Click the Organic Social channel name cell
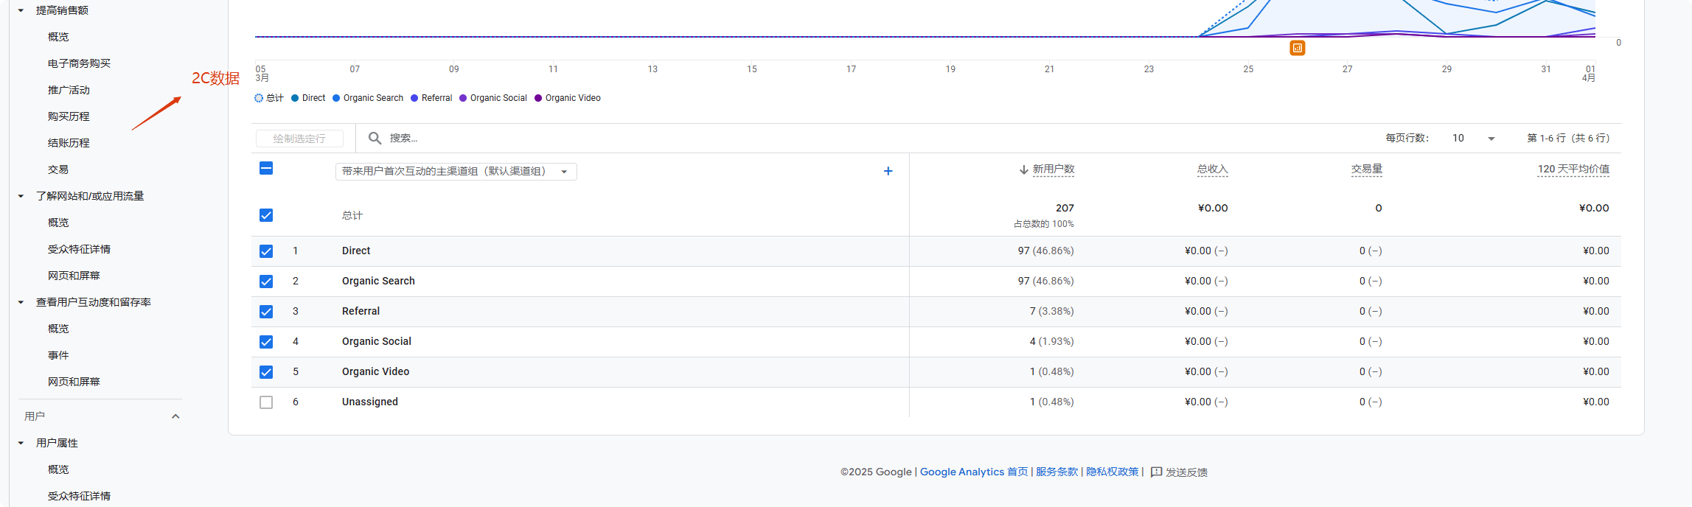Viewport: 1692px width, 507px height. (x=377, y=342)
